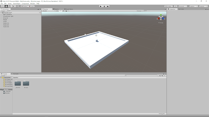The height and width of the screenshot is (117, 209).
Task: Select the Hand tool in toolbar
Action: pos(3,6)
